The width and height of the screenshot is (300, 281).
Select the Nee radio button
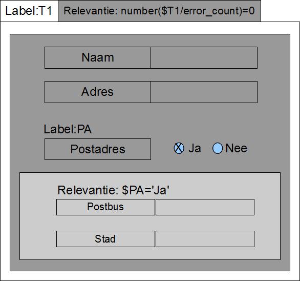218,148
